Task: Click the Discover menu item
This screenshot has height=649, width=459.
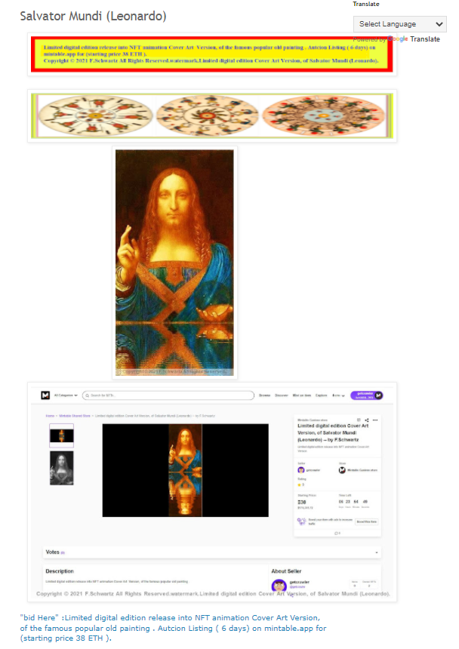Action: click(282, 395)
